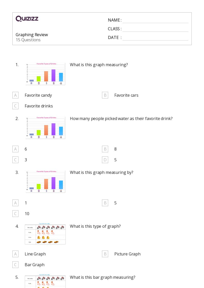Click the DATE input line

point(155,38)
